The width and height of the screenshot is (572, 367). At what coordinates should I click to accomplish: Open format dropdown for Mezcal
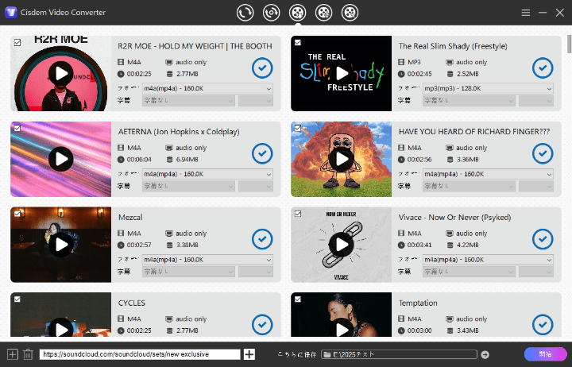(207, 260)
